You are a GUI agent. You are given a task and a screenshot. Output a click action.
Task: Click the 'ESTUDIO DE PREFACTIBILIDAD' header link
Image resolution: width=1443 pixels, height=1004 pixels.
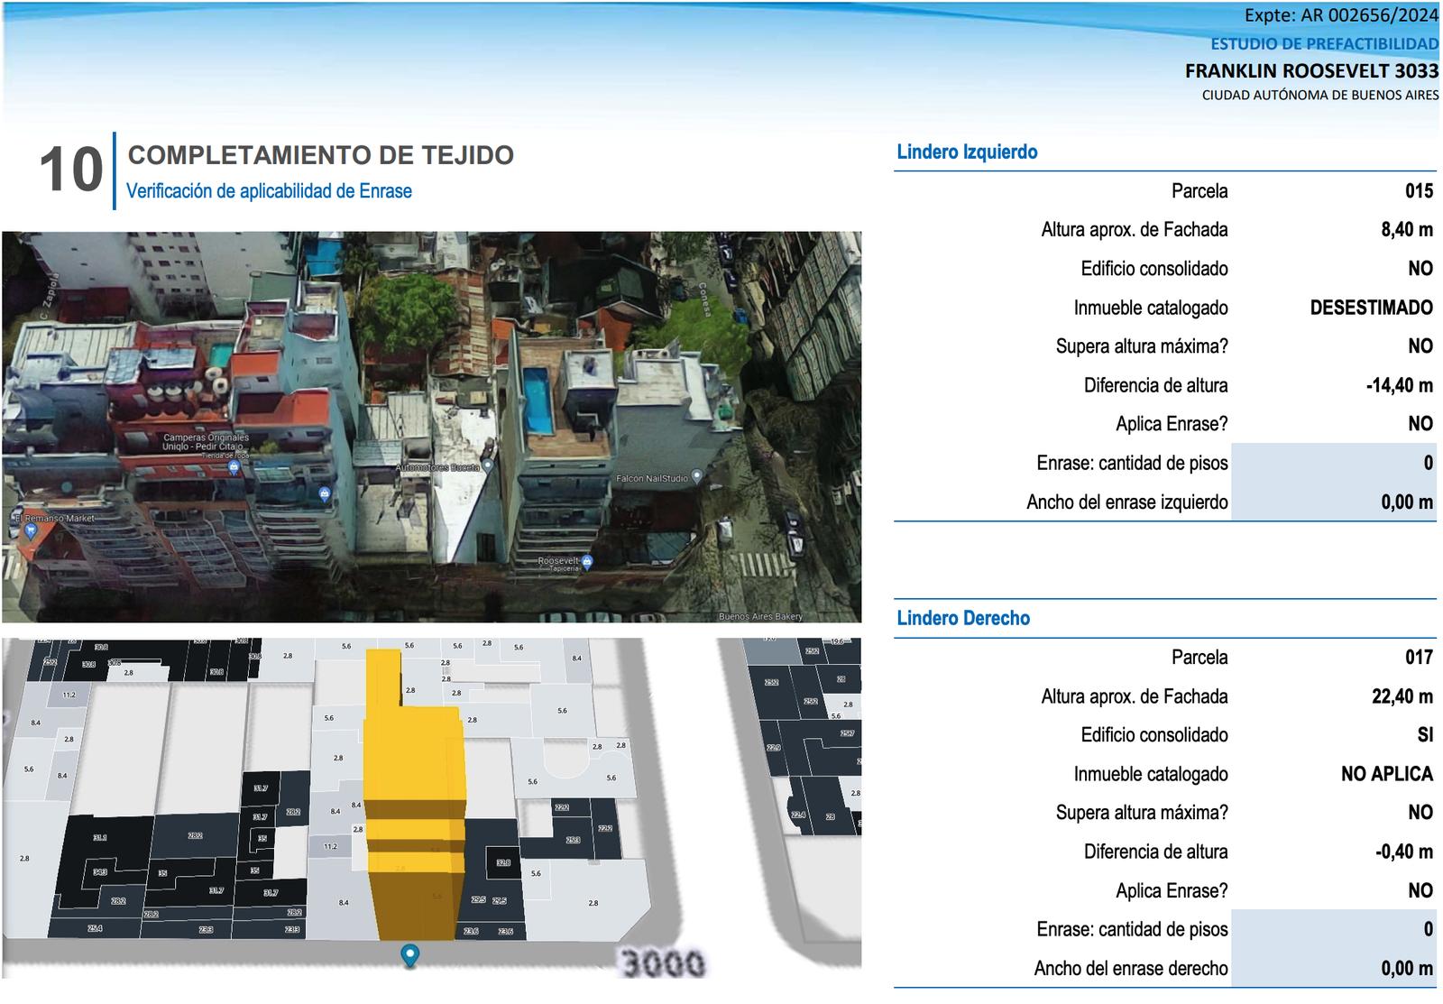tap(1324, 43)
